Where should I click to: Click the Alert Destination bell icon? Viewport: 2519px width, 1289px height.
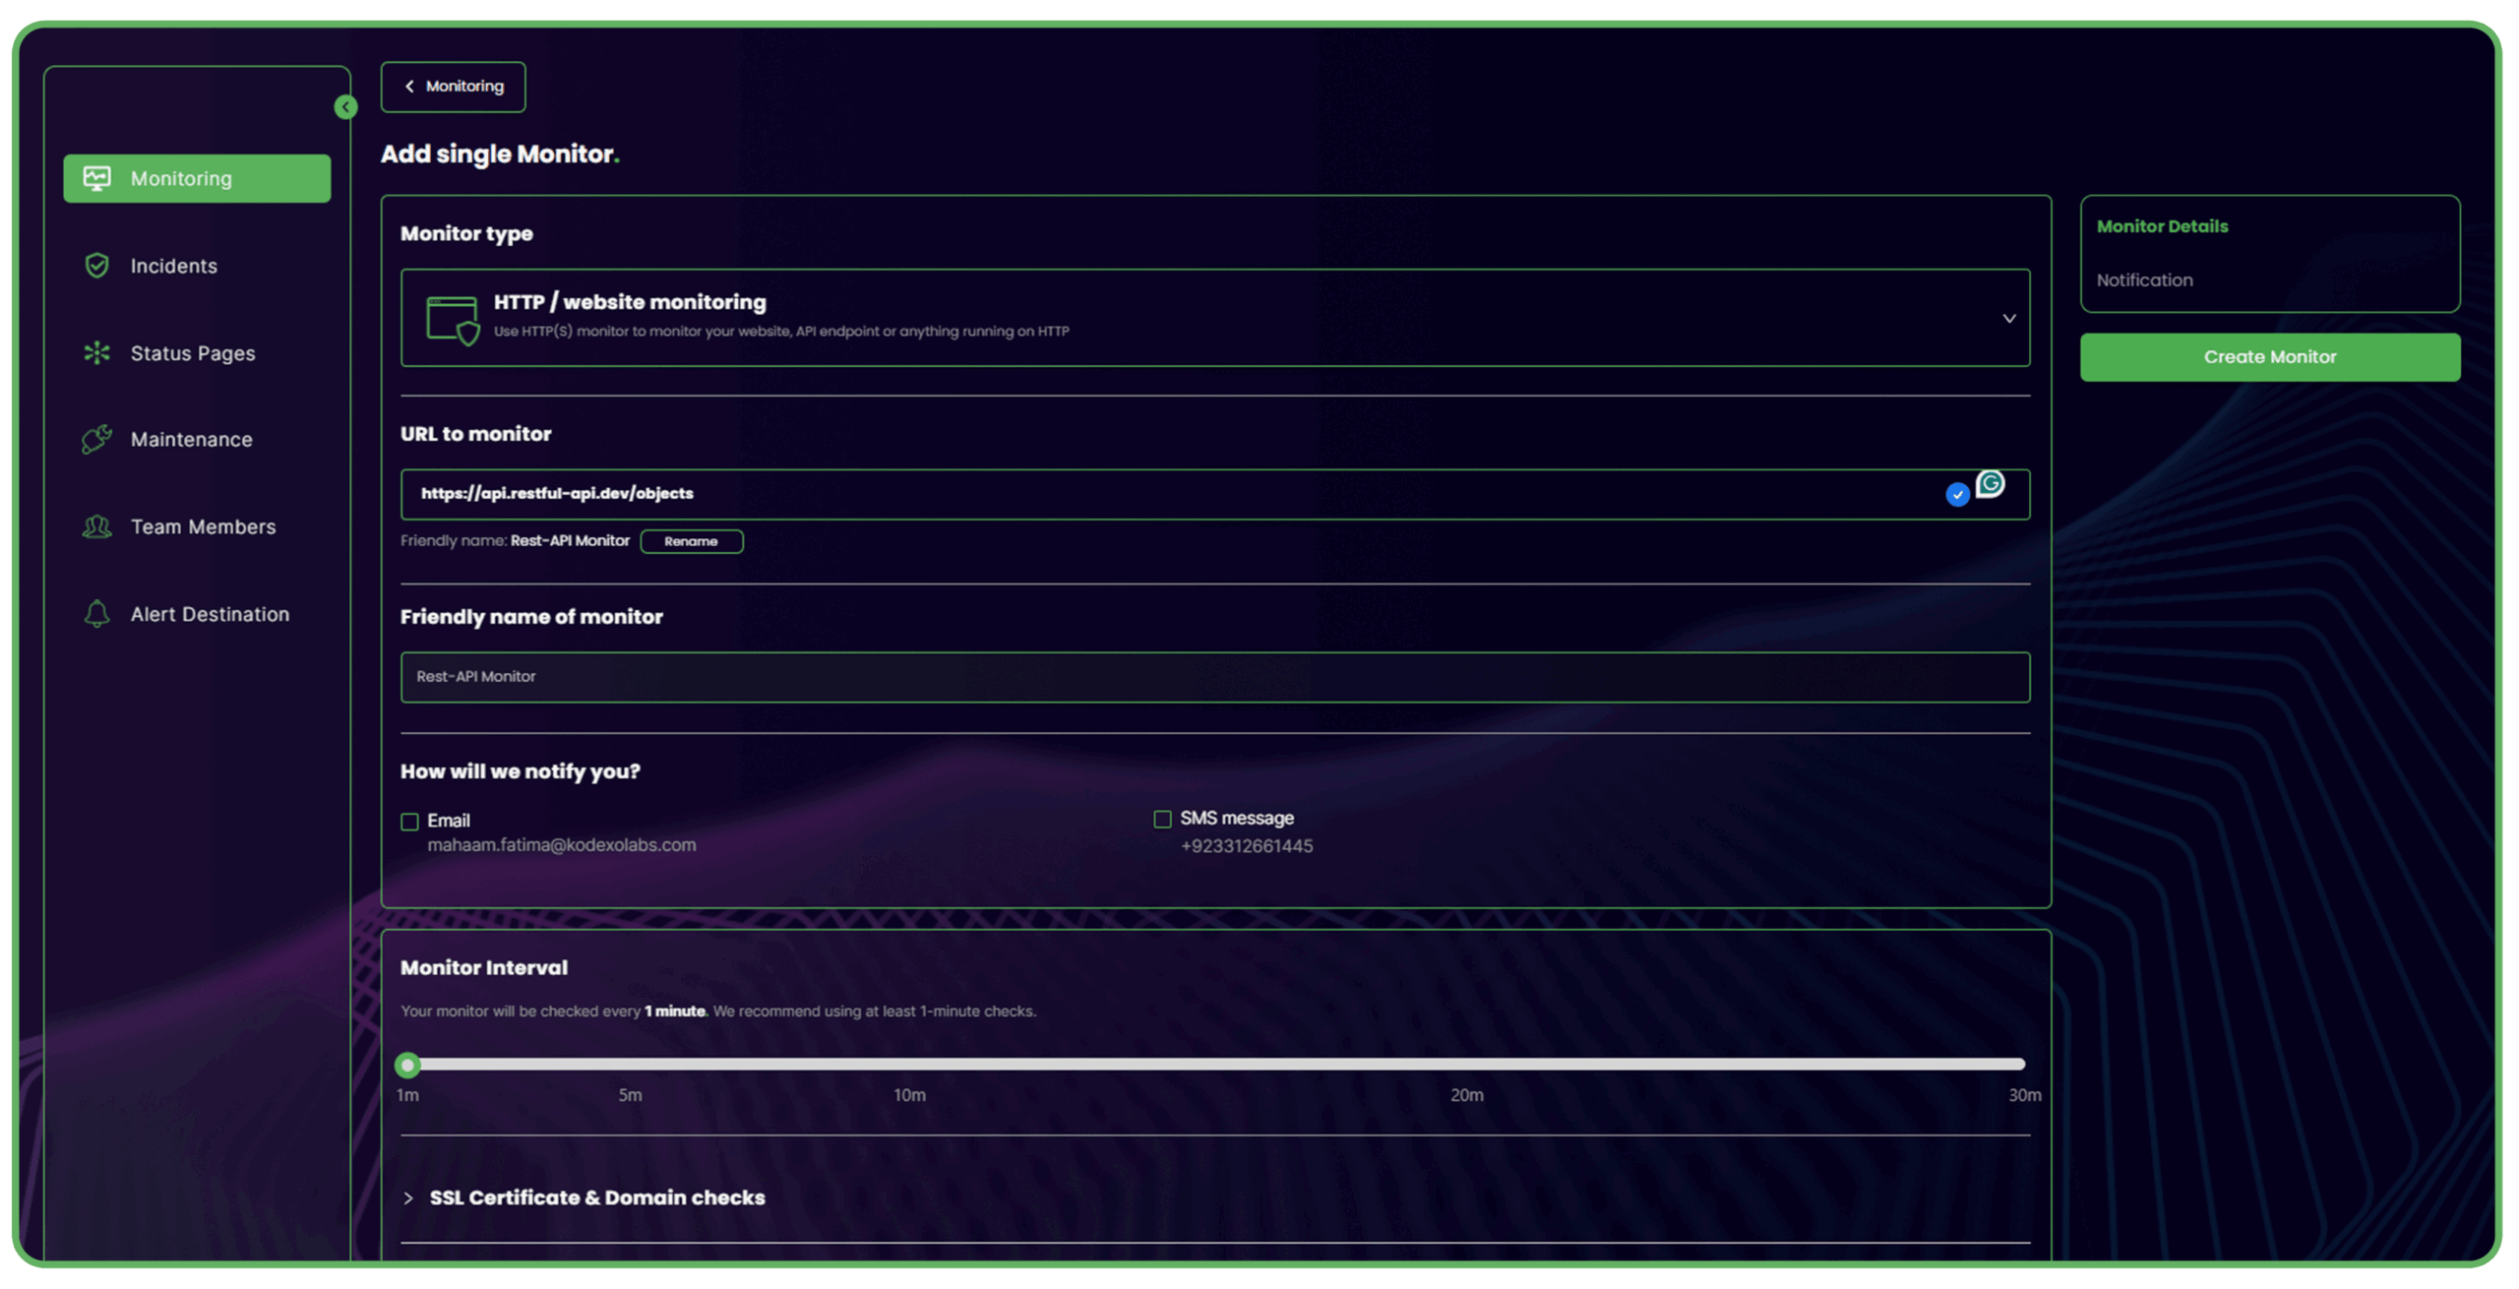coord(96,614)
